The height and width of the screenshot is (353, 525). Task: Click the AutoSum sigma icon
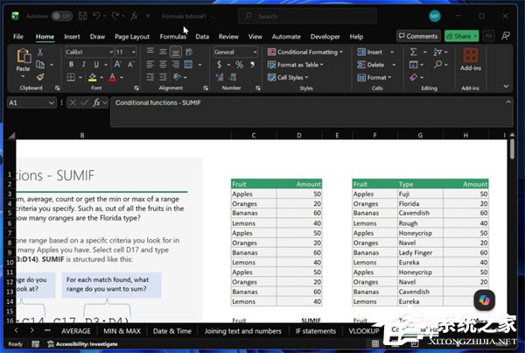[414, 52]
